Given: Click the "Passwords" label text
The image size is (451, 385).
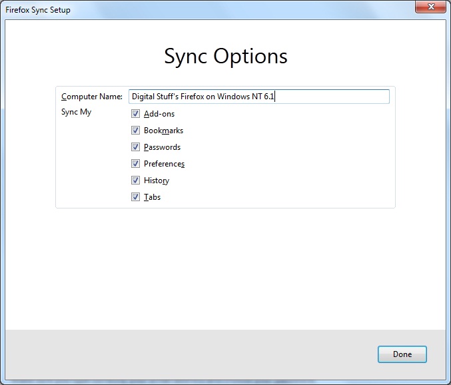Looking at the screenshot, I should 162,147.
